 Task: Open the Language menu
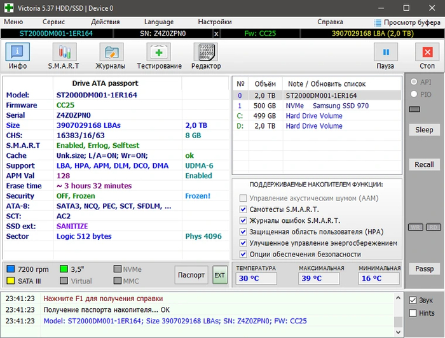point(159,22)
